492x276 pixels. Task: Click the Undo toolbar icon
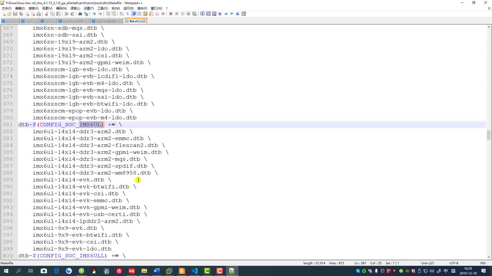point(66,14)
